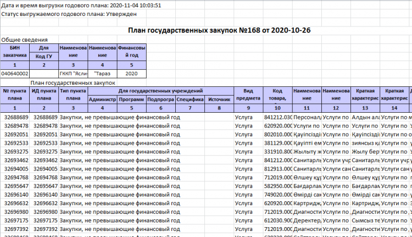412x237 pixels.
Task: Click the 'Источник' subheader cell
Action: coord(219,100)
